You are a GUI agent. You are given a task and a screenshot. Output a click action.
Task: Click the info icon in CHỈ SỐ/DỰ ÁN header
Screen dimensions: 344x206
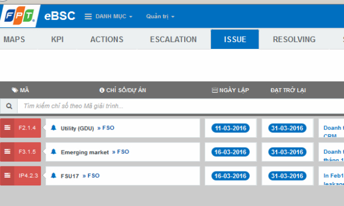(102, 91)
